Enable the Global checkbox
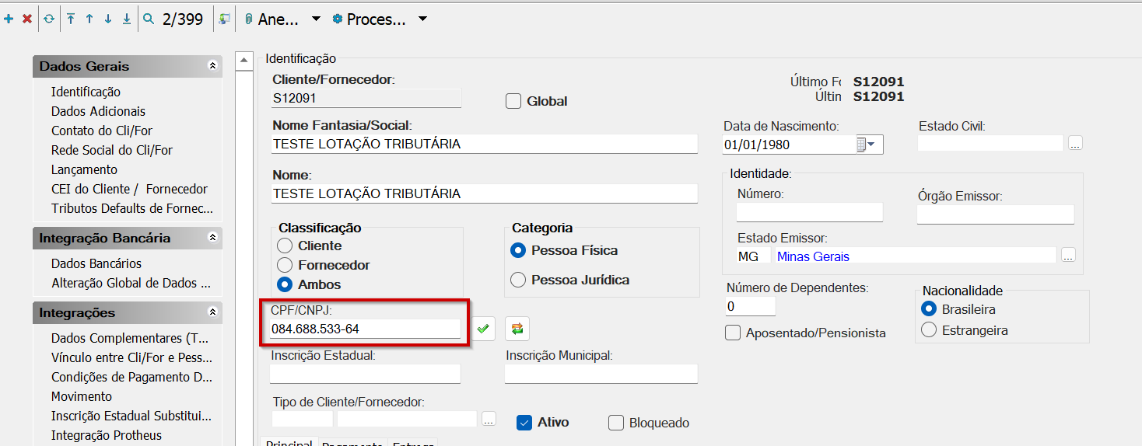 pos(513,101)
